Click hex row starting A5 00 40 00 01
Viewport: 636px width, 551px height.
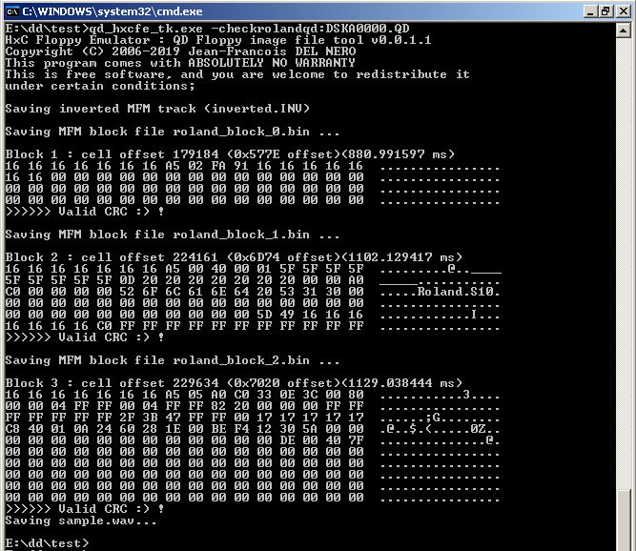coord(253,269)
